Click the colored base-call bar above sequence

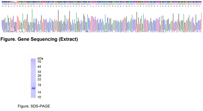102,2
